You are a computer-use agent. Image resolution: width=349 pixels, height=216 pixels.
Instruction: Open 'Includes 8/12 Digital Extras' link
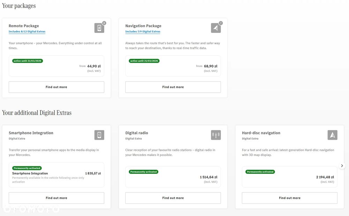pos(27,32)
